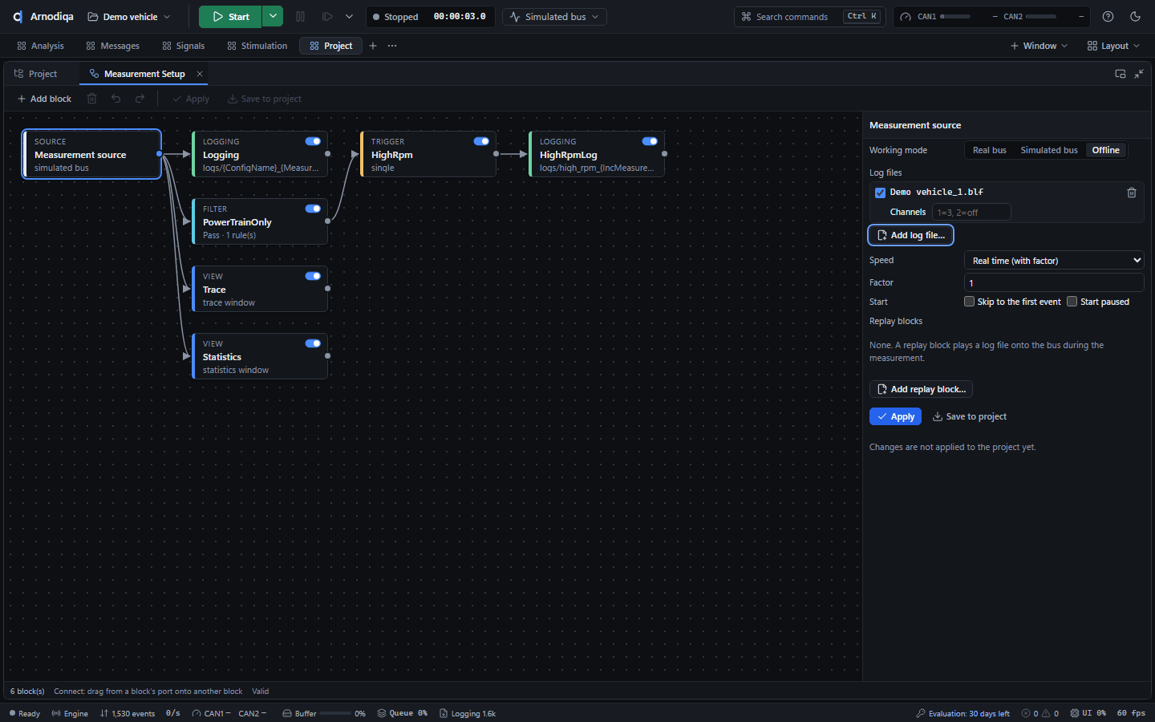Open the help icon in the top bar
This screenshot has width=1155, height=722.
tap(1108, 17)
